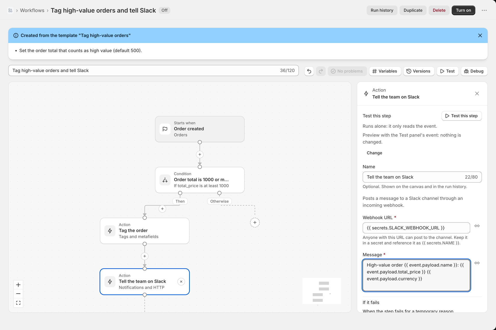Click Change under the test preview
This screenshot has width=496, height=330.
pyautogui.click(x=374, y=153)
